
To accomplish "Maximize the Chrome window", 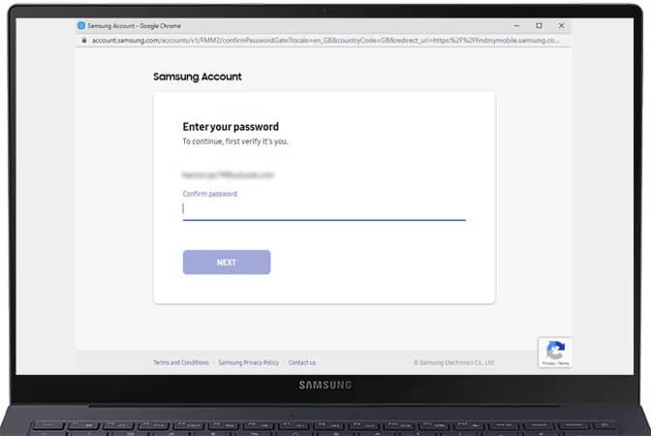I will [x=539, y=25].
